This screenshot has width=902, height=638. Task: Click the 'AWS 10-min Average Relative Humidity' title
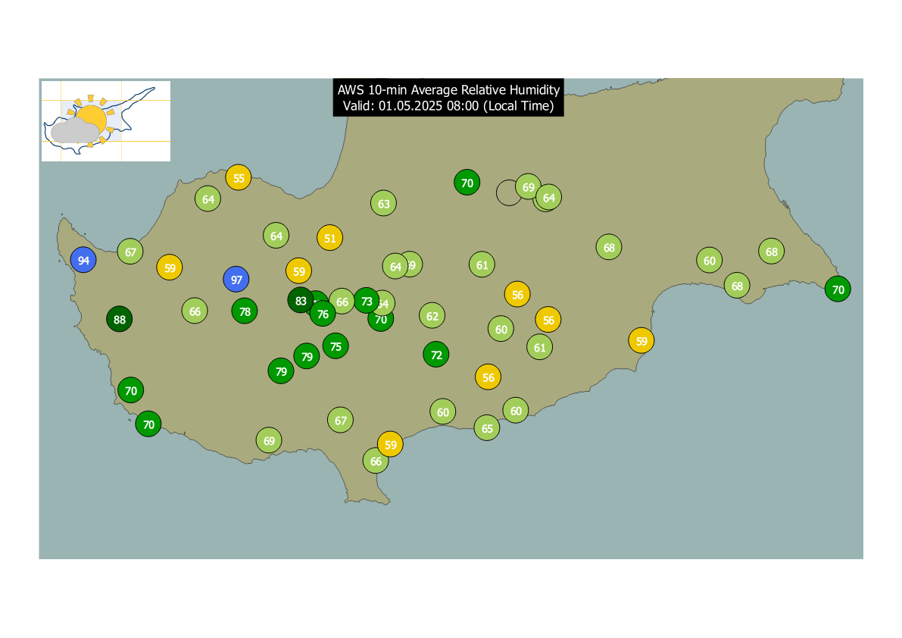click(x=448, y=89)
